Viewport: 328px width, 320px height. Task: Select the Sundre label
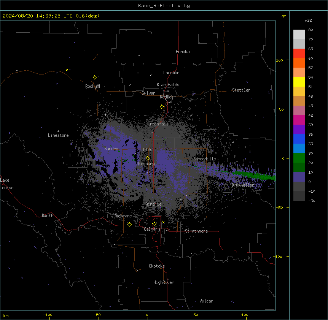point(111,149)
